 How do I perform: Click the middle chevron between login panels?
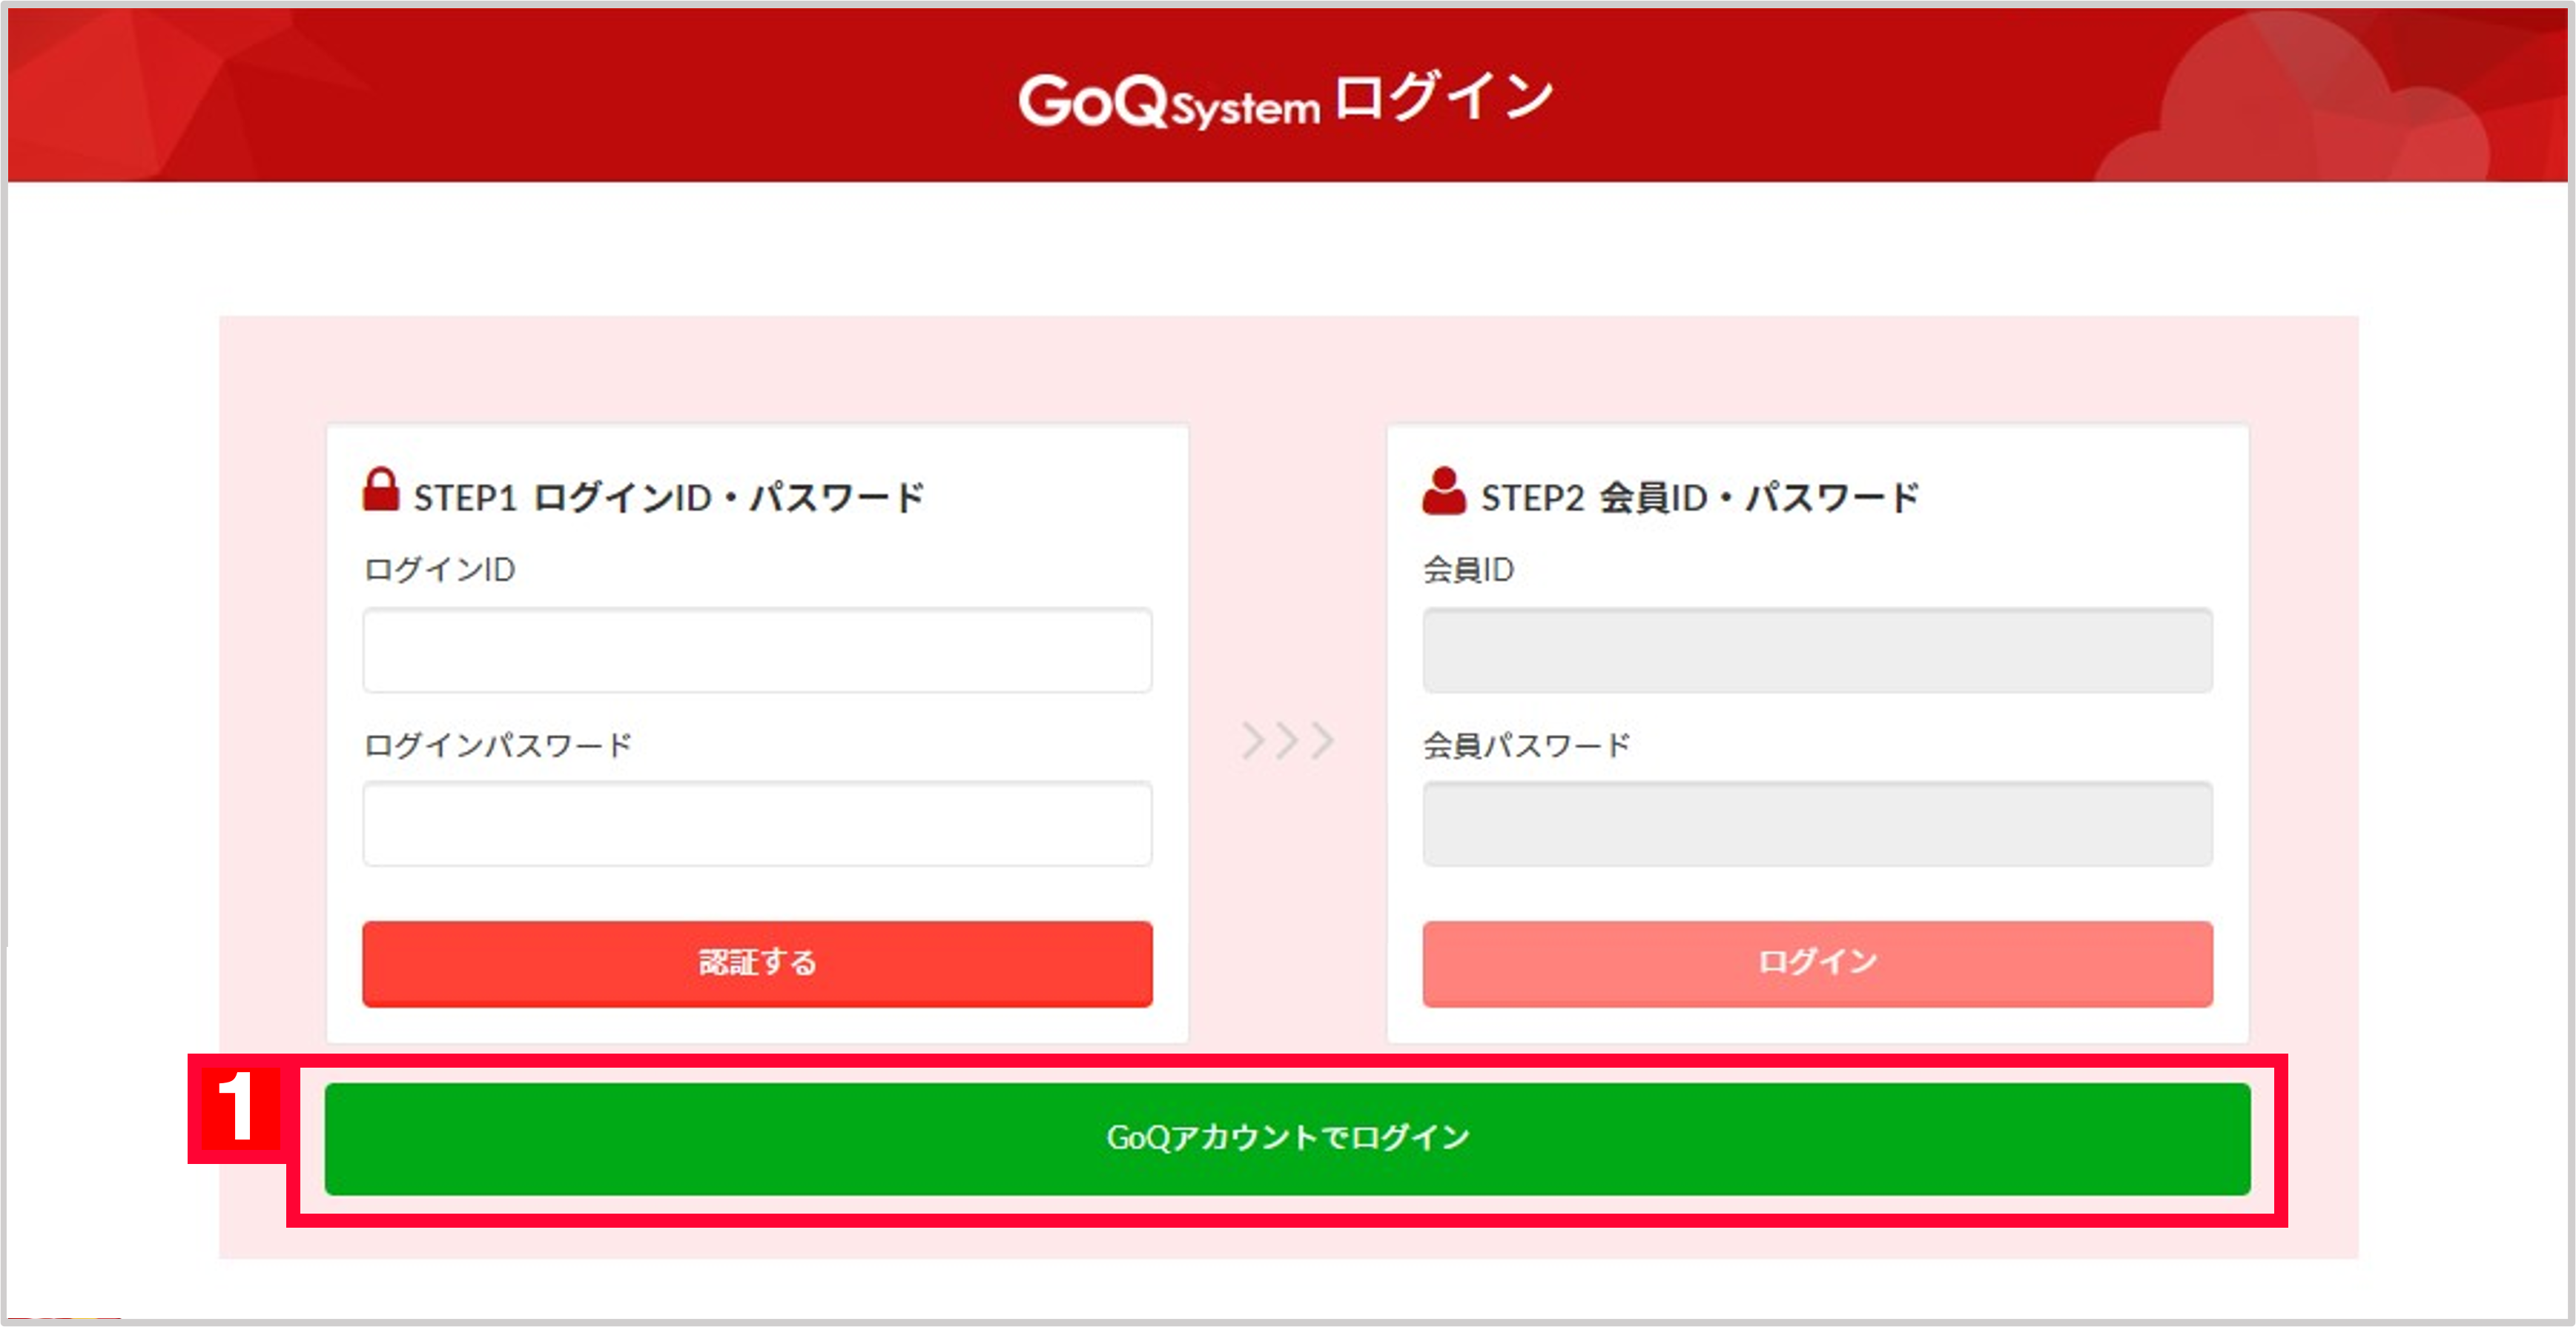(x=1287, y=739)
